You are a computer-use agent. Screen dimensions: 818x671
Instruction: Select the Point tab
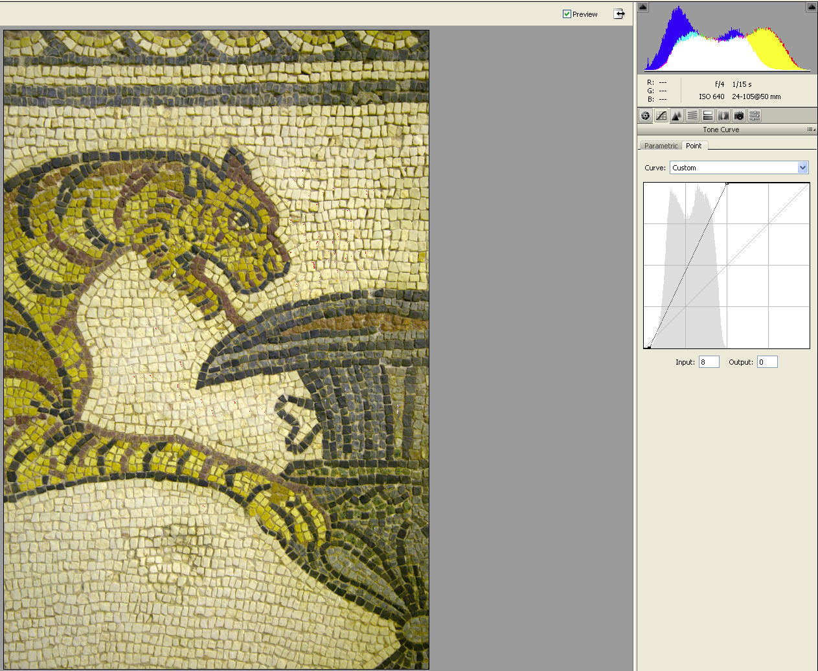point(694,146)
